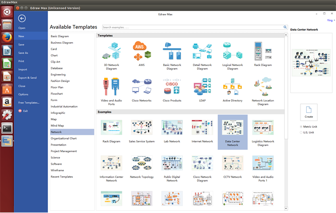
Task: Select the U.S. Unit radio button
Action: tap(301, 133)
